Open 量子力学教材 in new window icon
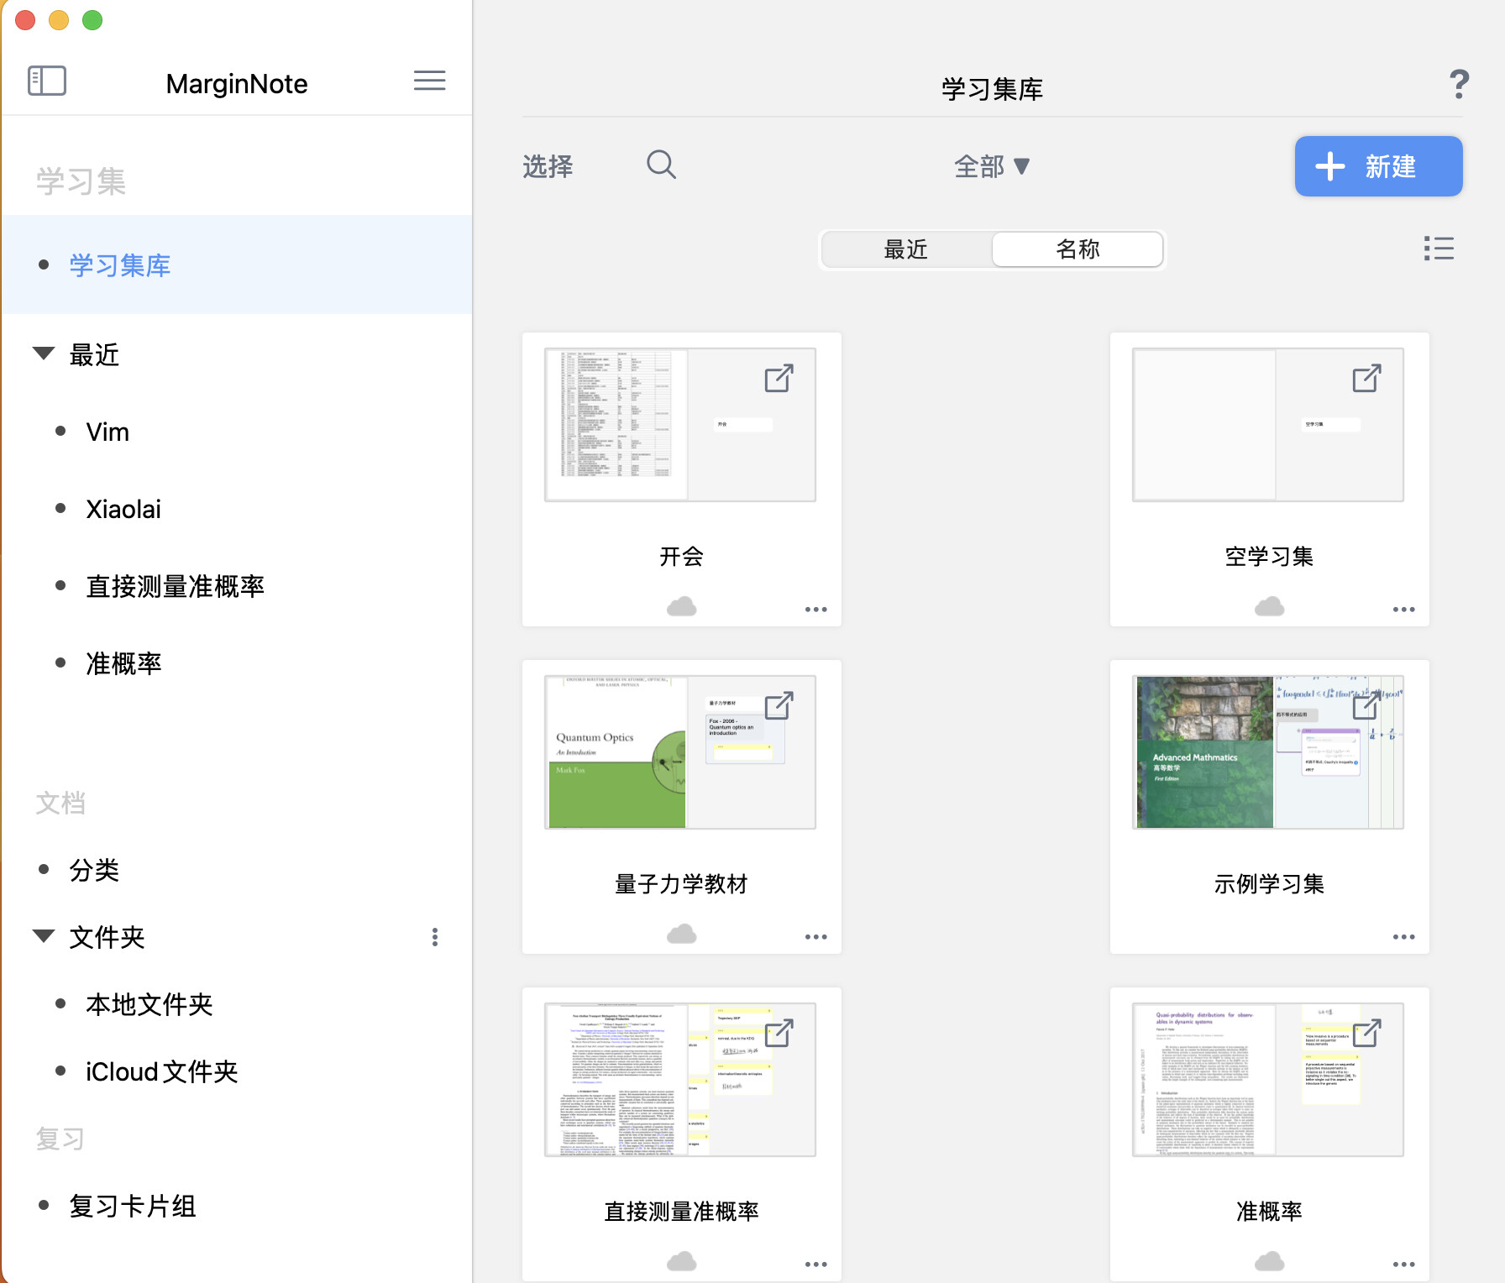Viewport: 1505px width, 1283px height. (x=779, y=705)
